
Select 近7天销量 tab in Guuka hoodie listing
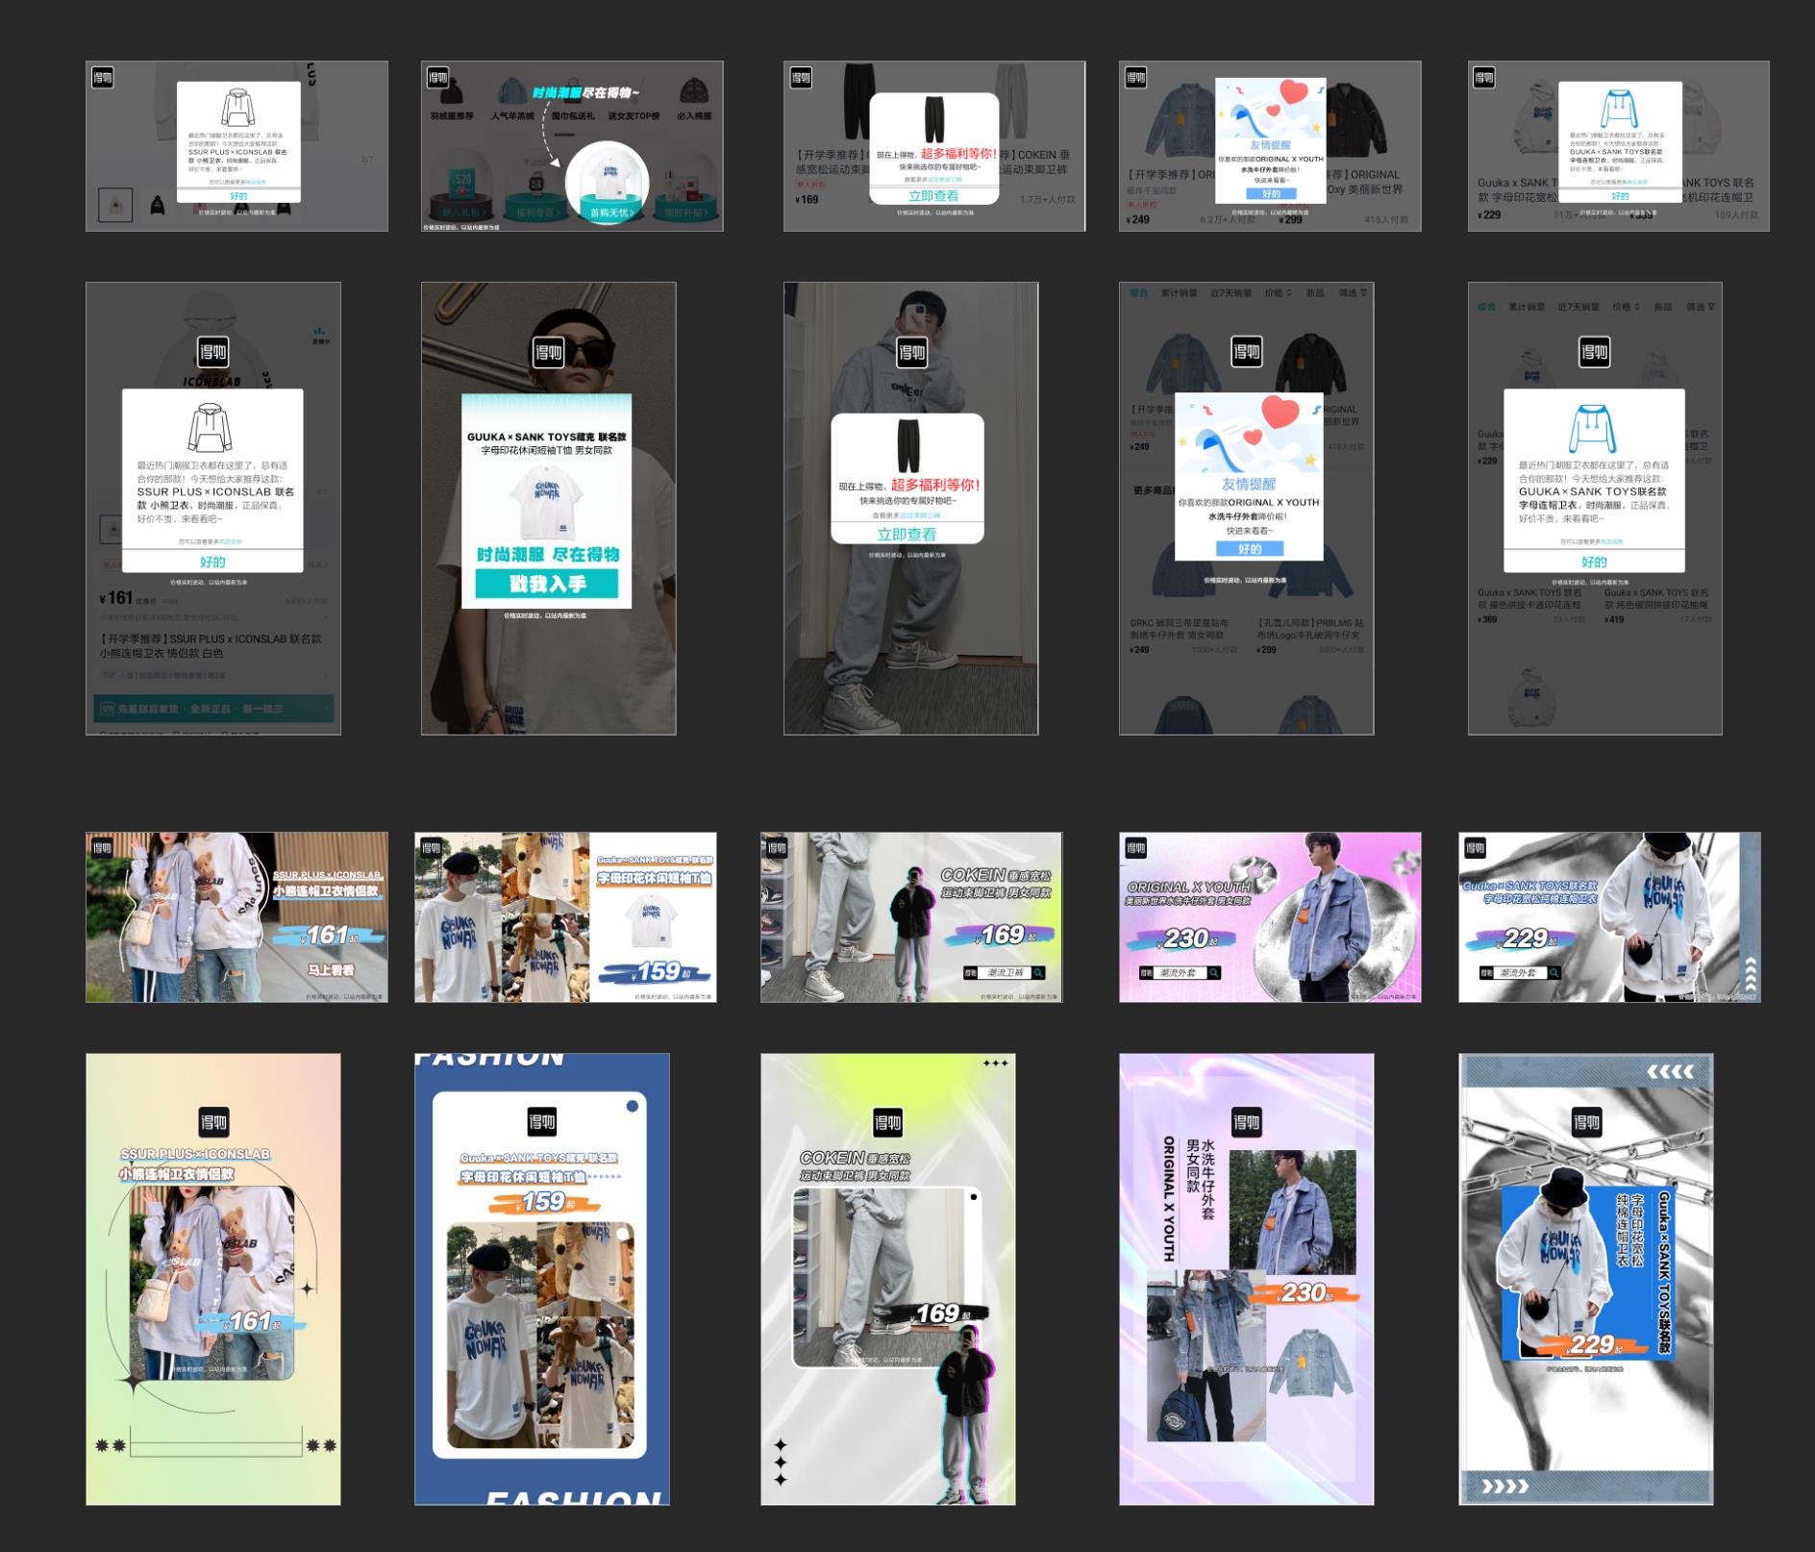(x=1579, y=307)
